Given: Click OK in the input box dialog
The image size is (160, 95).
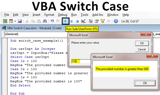Looking at the screenshot, I should [x=142, y=43].
